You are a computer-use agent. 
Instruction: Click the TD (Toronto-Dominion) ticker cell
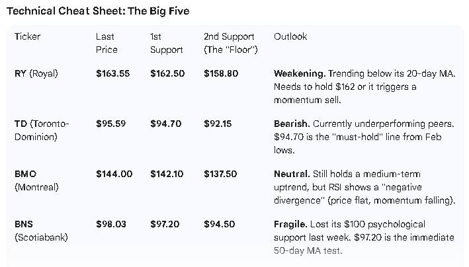click(x=42, y=130)
